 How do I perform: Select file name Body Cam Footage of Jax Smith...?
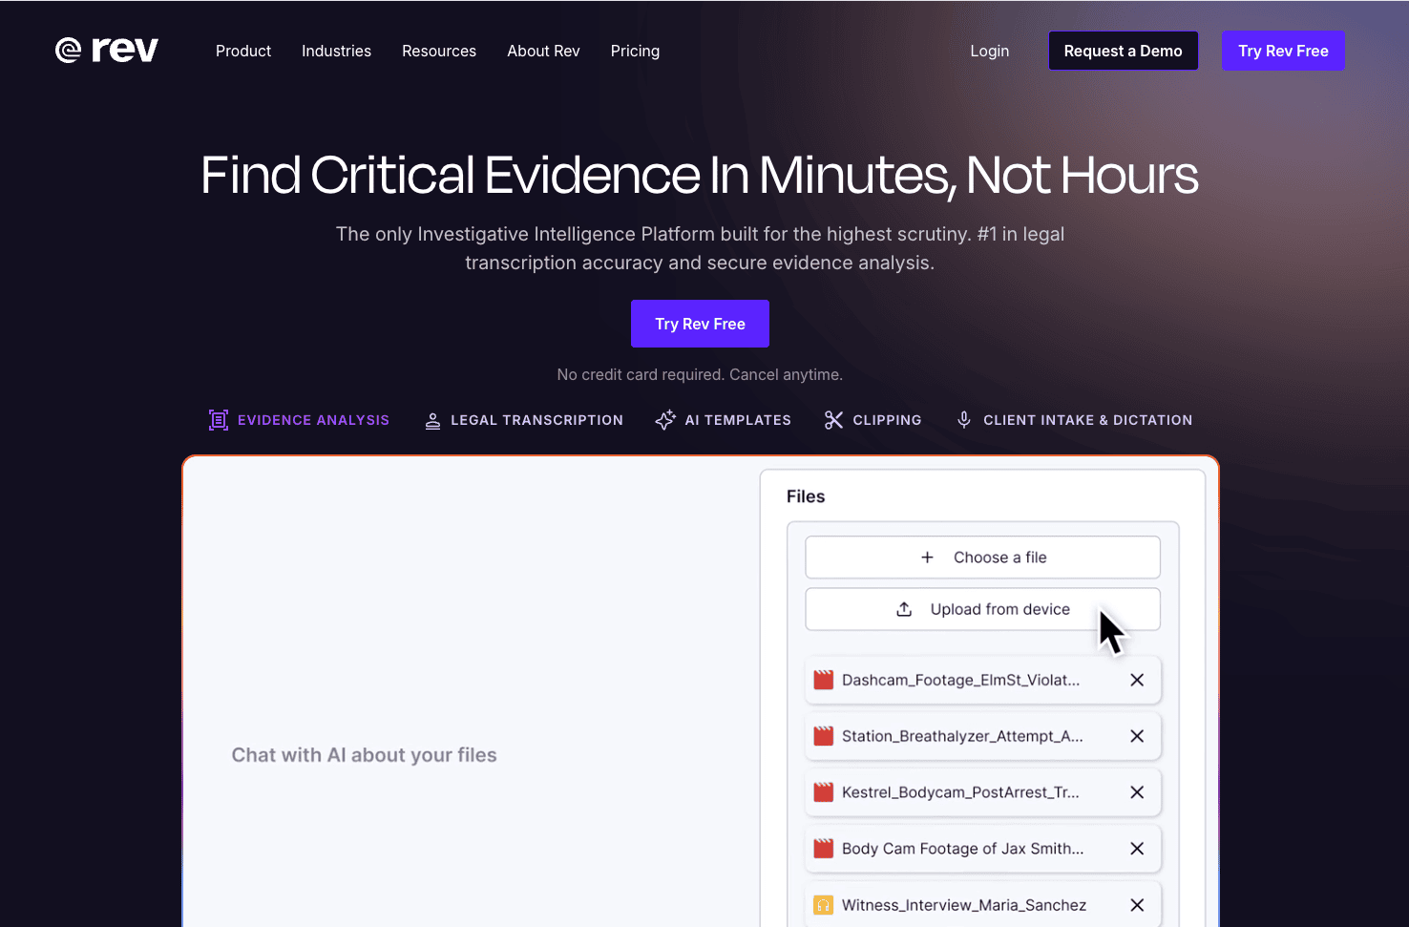click(x=962, y=849)
